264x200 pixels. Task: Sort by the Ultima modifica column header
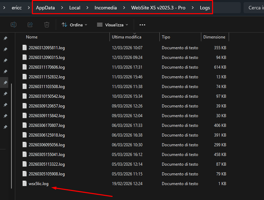tap(126, 37)
